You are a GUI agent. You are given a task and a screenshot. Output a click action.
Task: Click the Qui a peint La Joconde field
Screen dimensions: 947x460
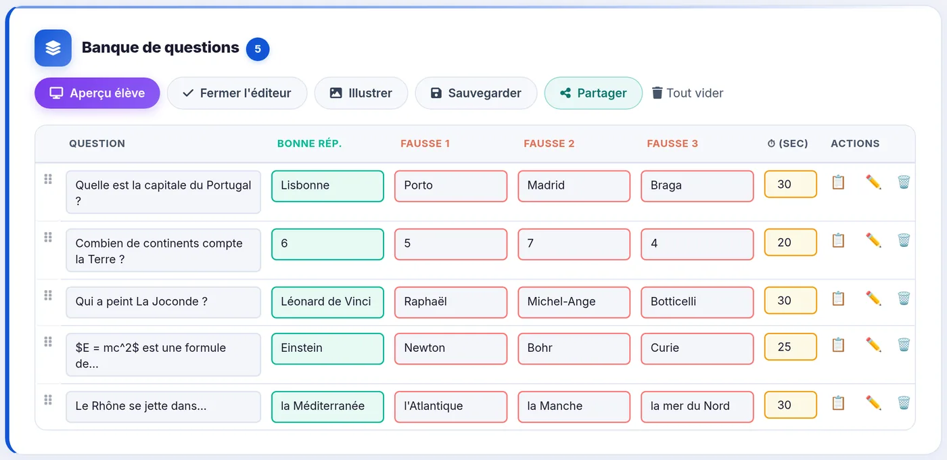coord(163,302)
